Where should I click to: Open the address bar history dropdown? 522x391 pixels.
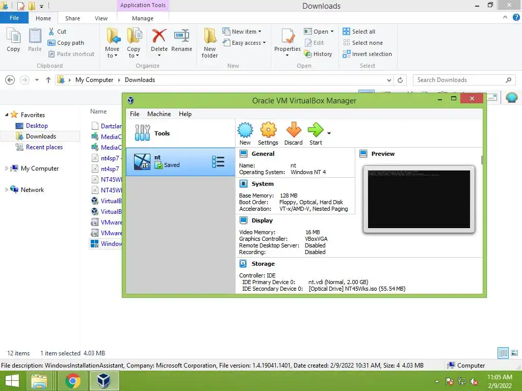389,80
